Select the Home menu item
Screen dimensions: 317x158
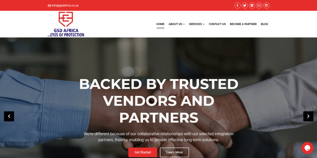click(160, 24)
